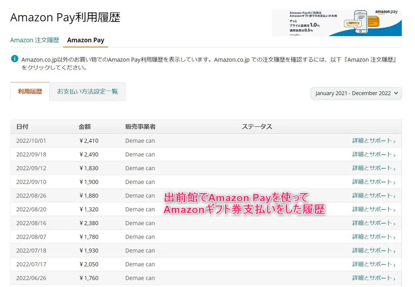
Task: Click the date 2022/07/18
Action: click(x=31, y=251)
